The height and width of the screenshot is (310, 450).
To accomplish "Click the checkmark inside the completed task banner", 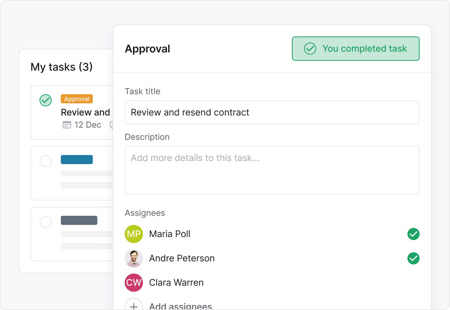I will tap(310, 49).
